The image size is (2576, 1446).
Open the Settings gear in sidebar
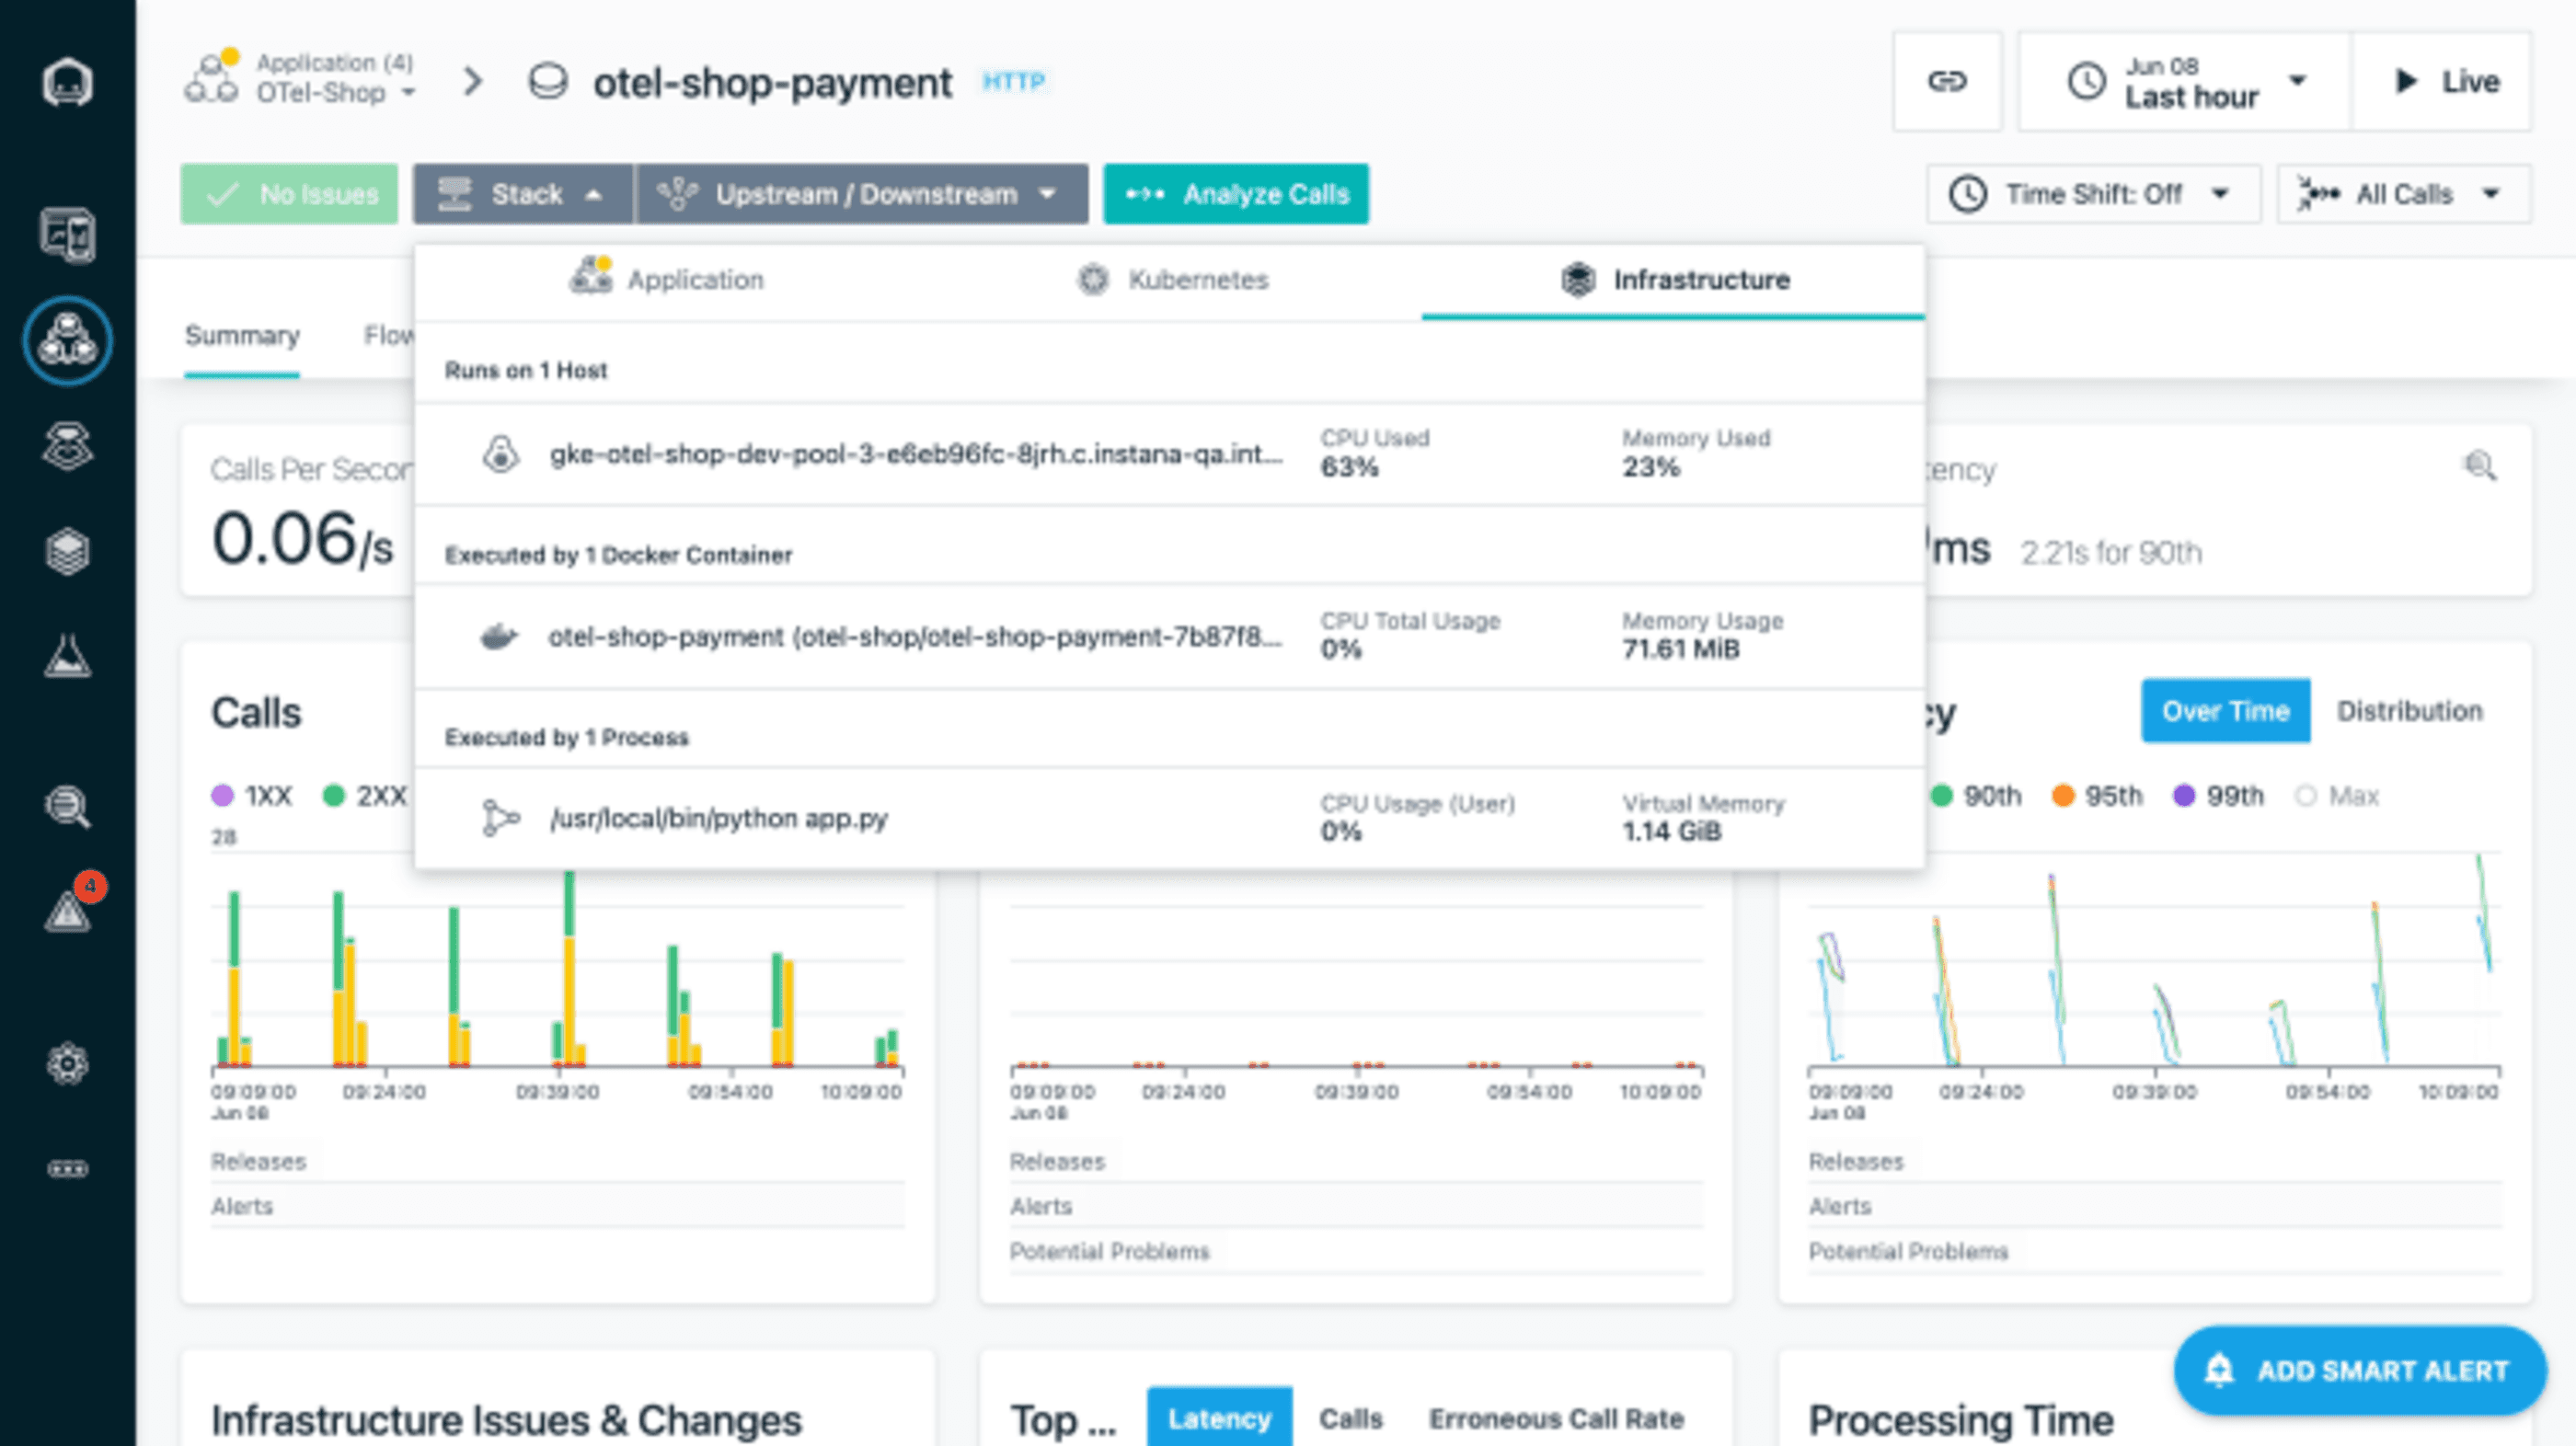click(67, 1063)
